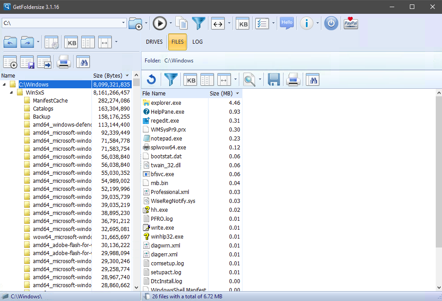Click the copy documents icon in top toolbar

pyautogui.click(x=182, y=23)
